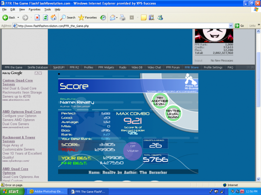
Task: Expand dropdown arrow next to Edit icon
Action: pos(137,17)
